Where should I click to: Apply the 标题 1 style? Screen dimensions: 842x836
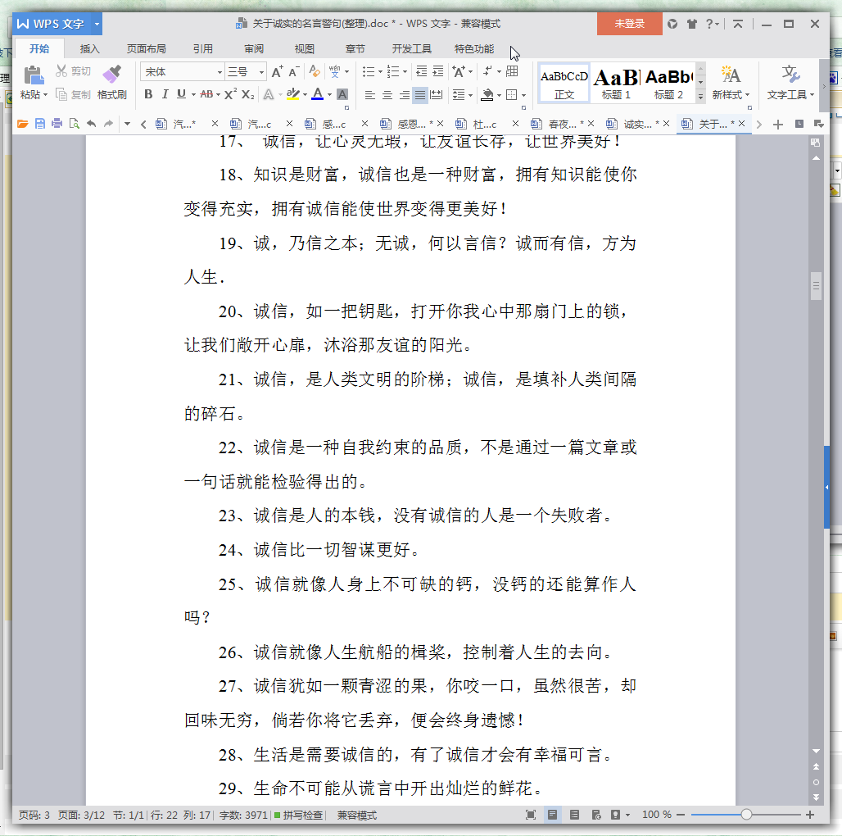617,84
